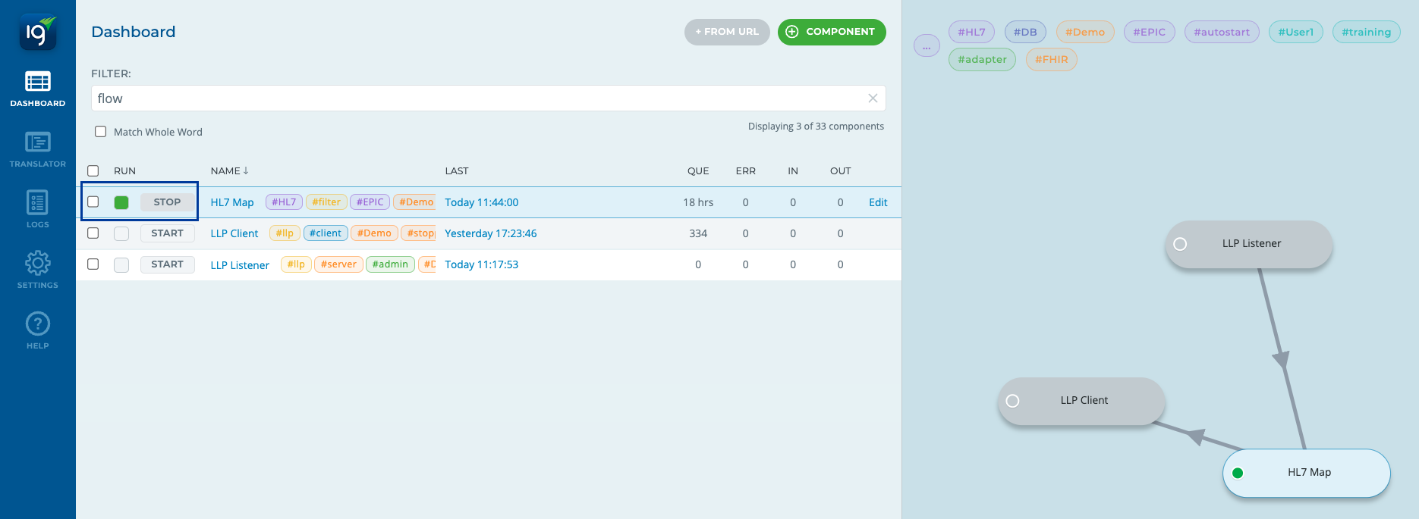Click green status light of HL7 Map
1419x519 pixels.
click(121, 202)
